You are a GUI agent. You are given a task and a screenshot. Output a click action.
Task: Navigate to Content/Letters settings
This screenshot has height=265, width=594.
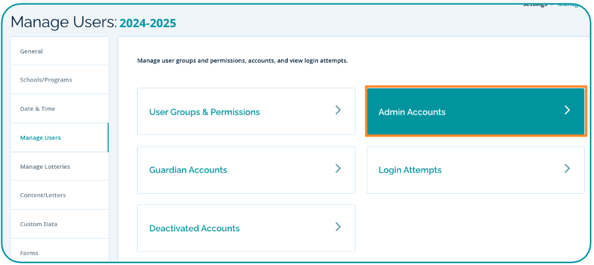[x=43, y=195]
